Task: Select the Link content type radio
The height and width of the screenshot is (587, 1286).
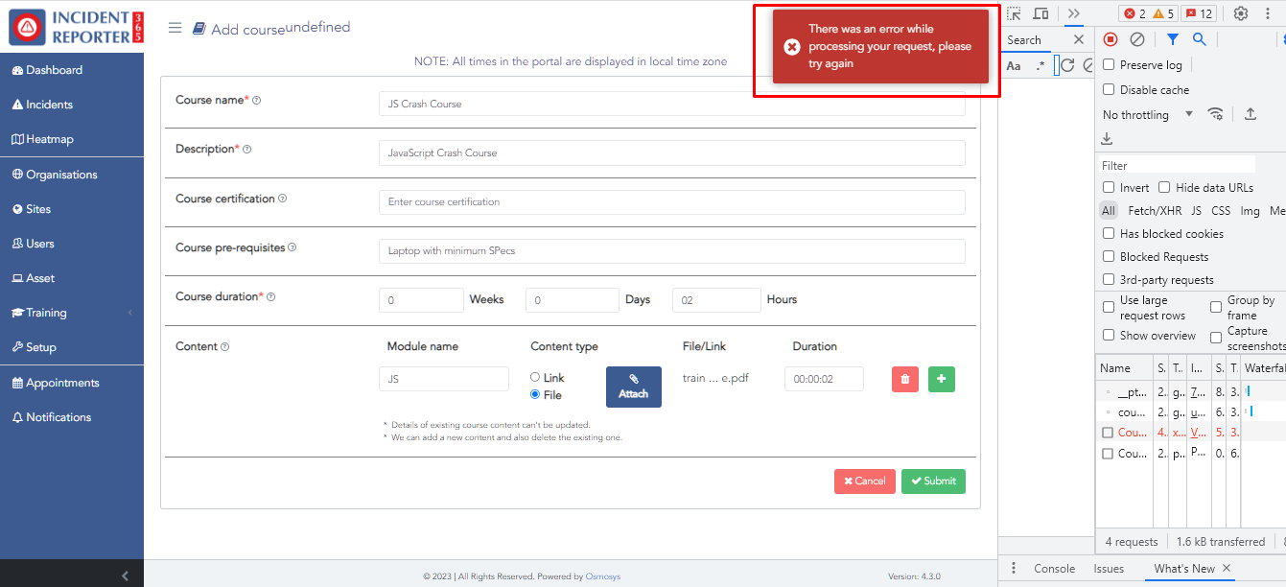Action: pos(535,377)
